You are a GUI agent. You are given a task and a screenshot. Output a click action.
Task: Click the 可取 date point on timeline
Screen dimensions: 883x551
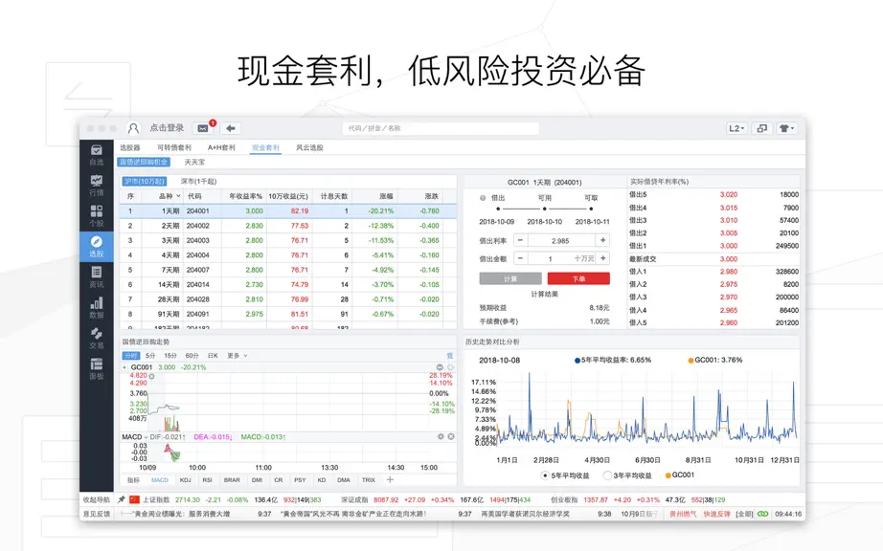pyautogui.click(x=591, y=209)
